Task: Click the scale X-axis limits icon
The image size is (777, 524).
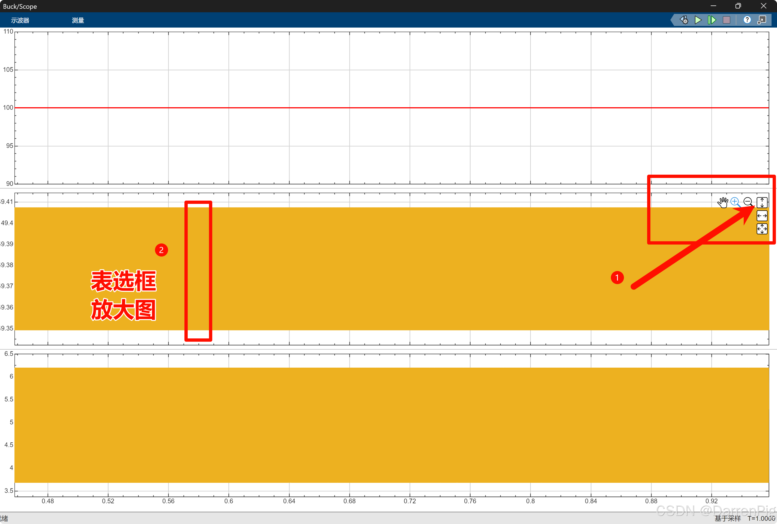Action: [x=762, y=216]
